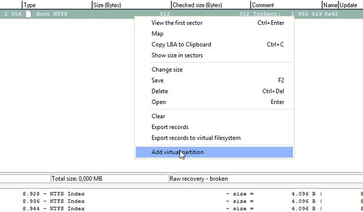Open the Map option in context menu
Screen dimensions: 363x212
pyautogui.click(x=157, y=34)
